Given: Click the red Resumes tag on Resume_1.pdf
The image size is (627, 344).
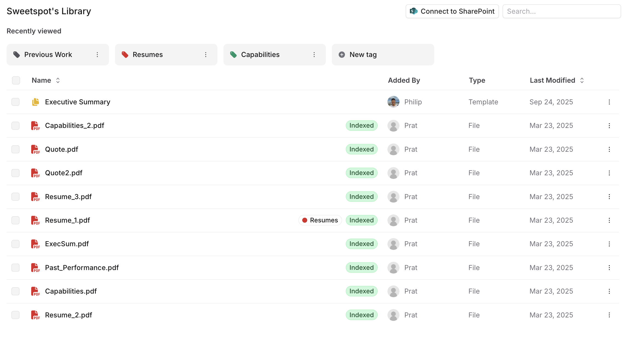Looking at the screenshot, I should (320, 220).
